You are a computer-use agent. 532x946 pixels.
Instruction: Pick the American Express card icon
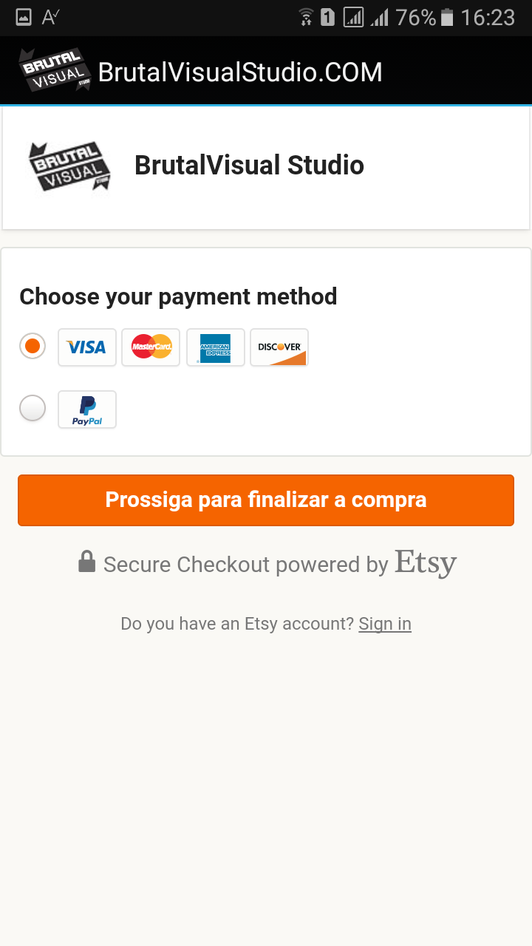point(215,347)
